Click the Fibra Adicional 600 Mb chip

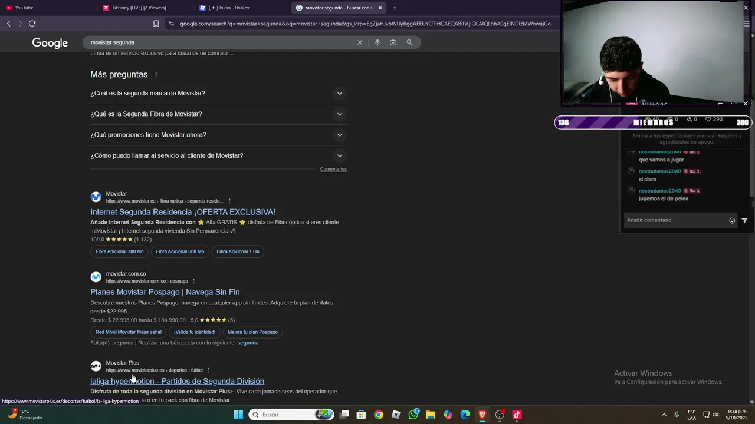coord(180,251)
